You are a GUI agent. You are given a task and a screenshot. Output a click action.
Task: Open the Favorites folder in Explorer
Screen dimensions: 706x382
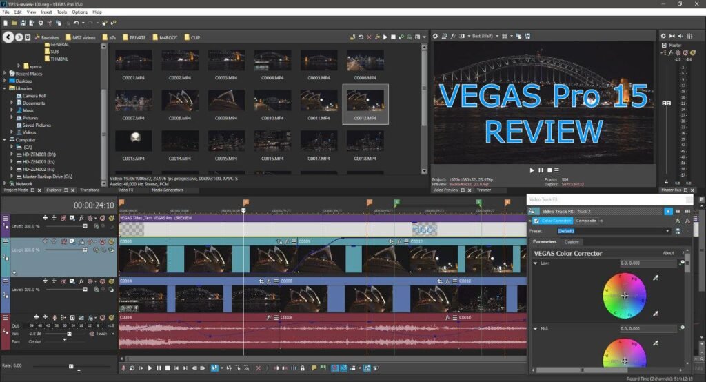click(47, 37)
